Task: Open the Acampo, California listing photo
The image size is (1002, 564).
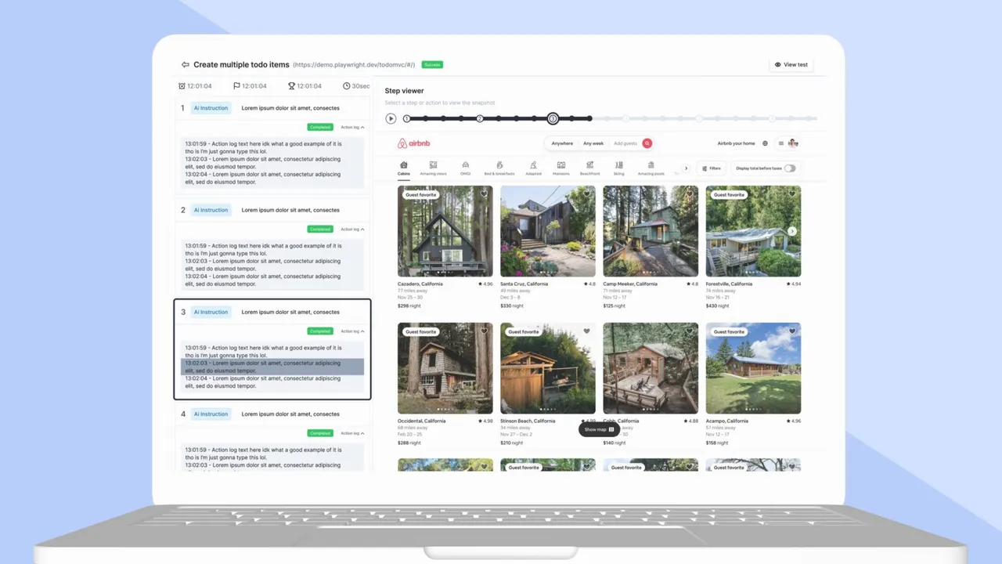Action: (x=753, y=368)
